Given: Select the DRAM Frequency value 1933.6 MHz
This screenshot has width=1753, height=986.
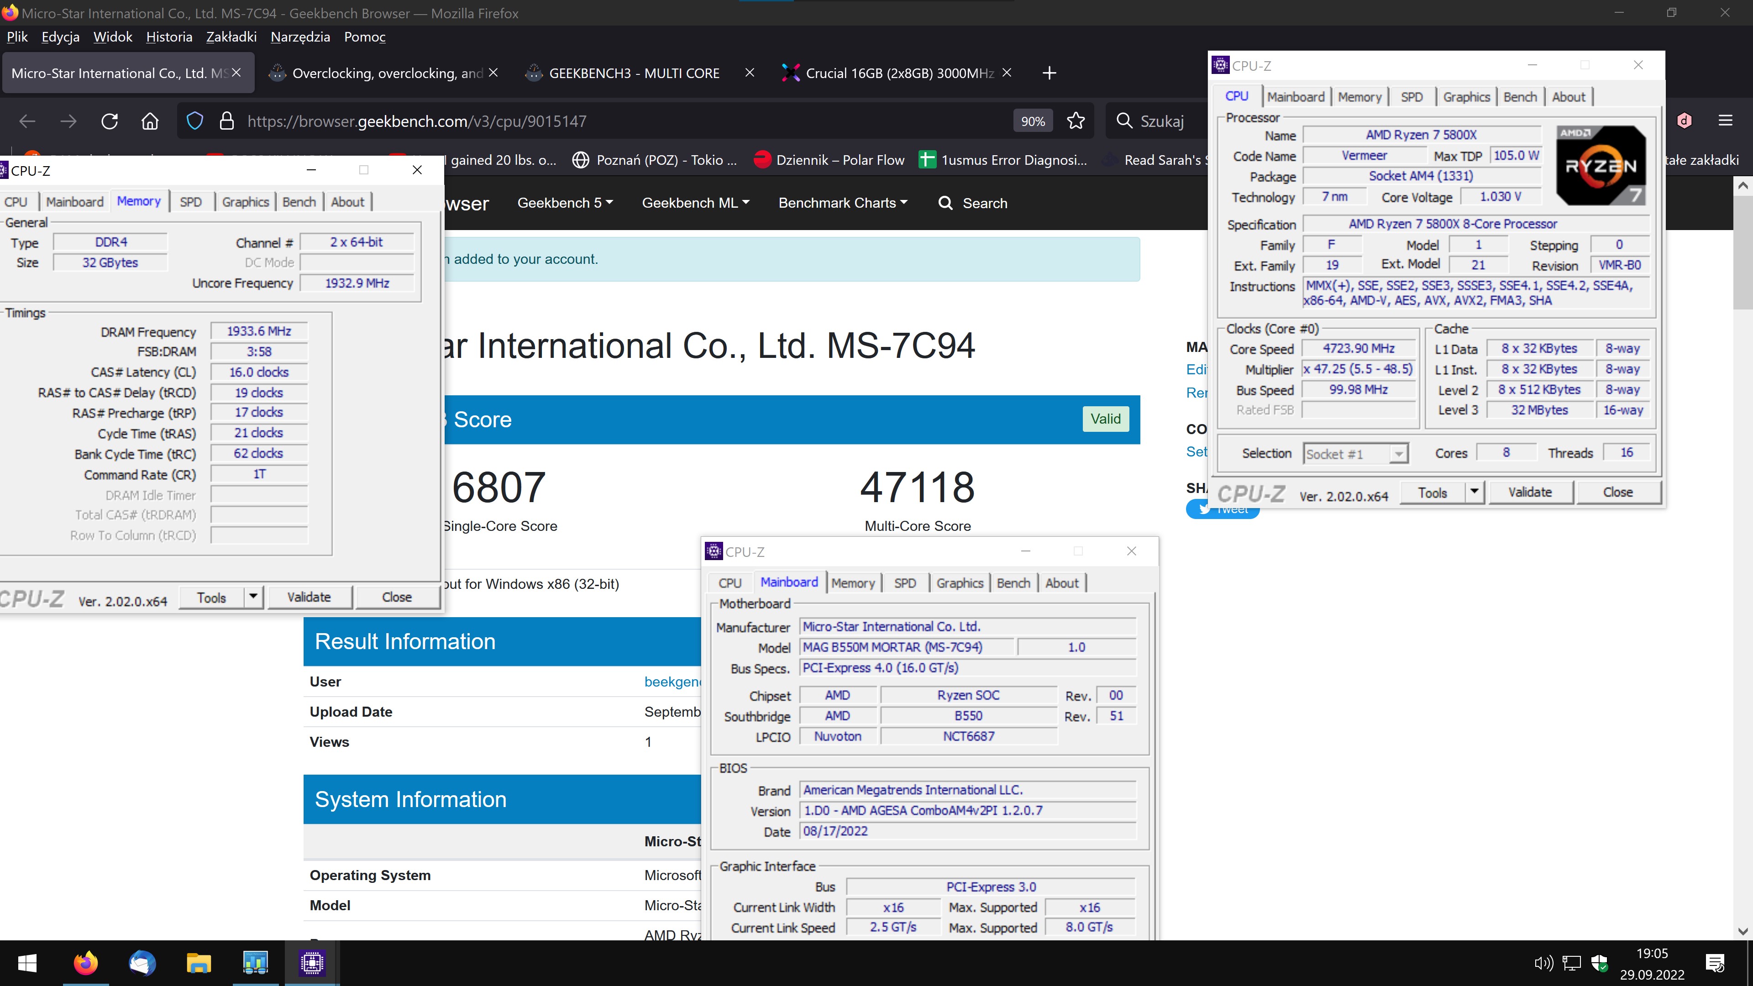Looking at the screenshot, I should [x=258, y=330].
